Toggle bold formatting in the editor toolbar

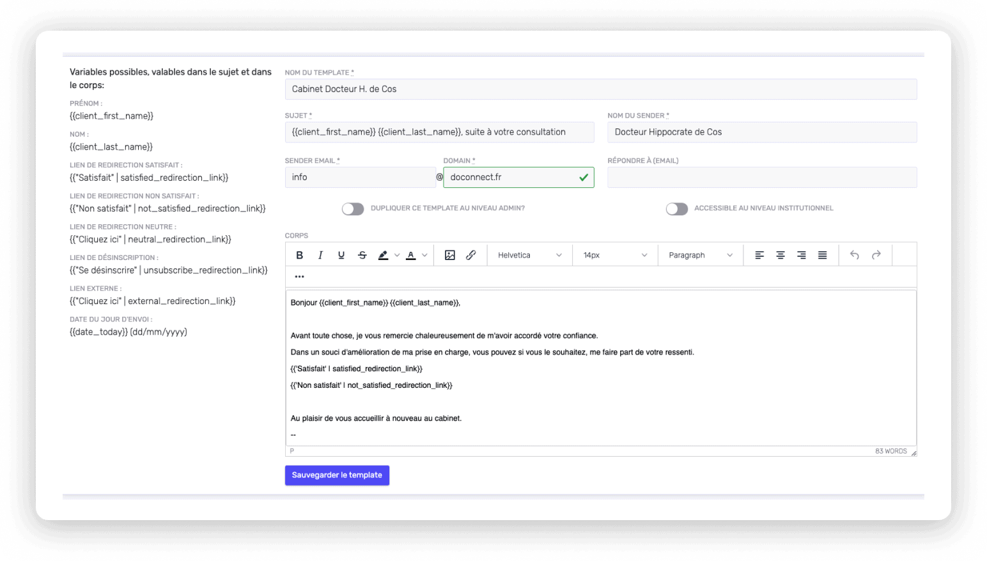[x=300, y=254]
